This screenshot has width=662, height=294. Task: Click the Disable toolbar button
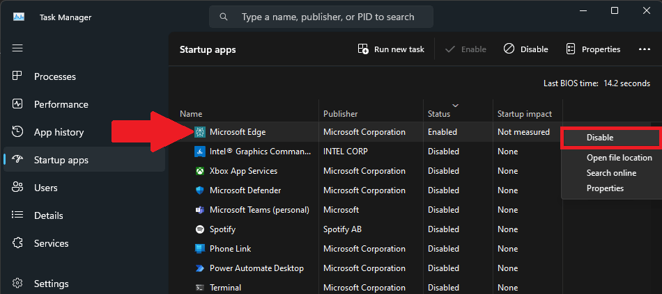tap(525, 49)
